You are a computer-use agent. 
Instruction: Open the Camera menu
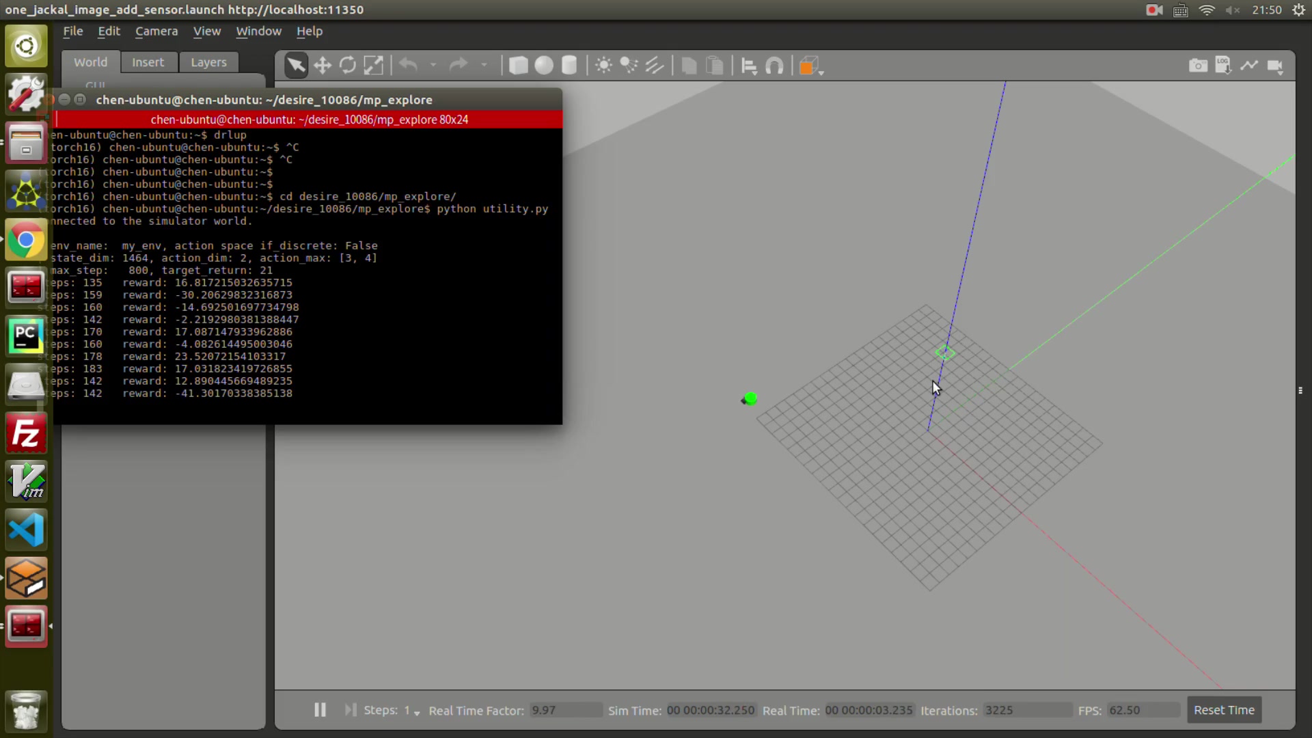point(156,31)
